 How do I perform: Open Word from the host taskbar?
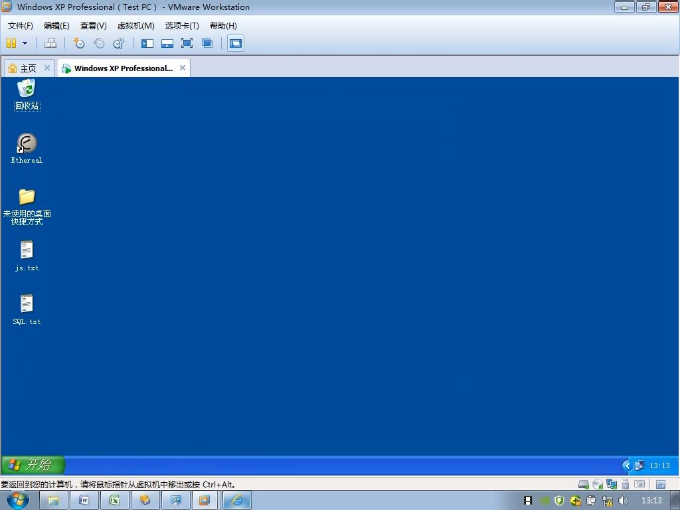pyautogui.click(x=84, y=501)
